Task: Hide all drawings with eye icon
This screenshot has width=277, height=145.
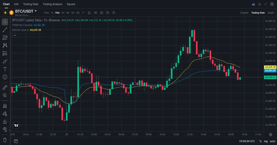Action: [x=5, y=129]
